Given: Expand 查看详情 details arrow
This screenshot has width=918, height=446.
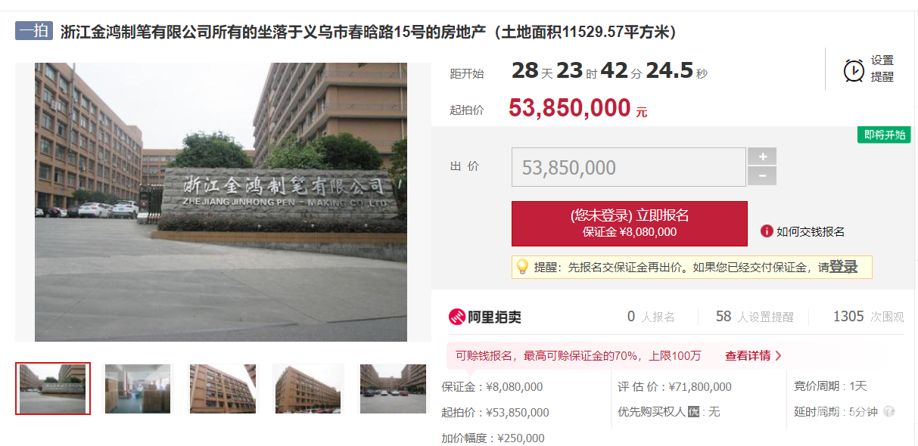Looking at the screenshot, I should pos(778,355).
